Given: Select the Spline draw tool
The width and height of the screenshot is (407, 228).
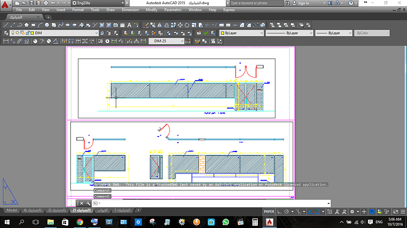Looking at the screenshot, I should click(x=61, y=25).
